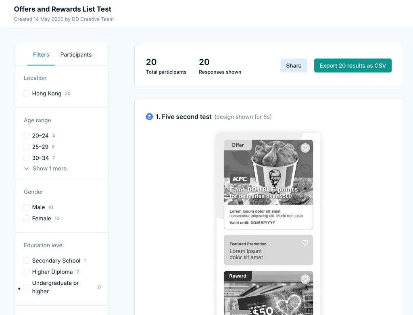Click the five second test hourglass icon

(x=149, y=117)
